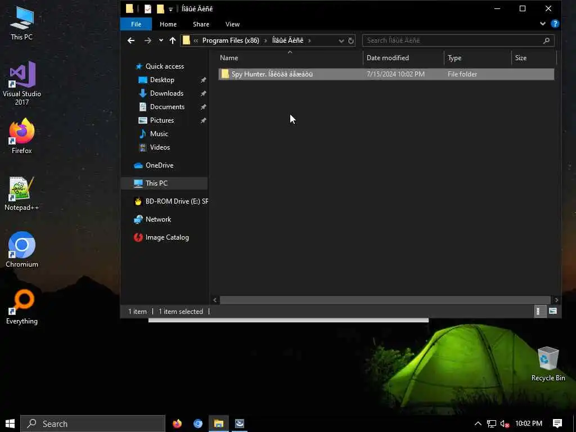This screenshot has height=432, width=576.
Task: Open the notification center icon
Action: coord(557,424)
